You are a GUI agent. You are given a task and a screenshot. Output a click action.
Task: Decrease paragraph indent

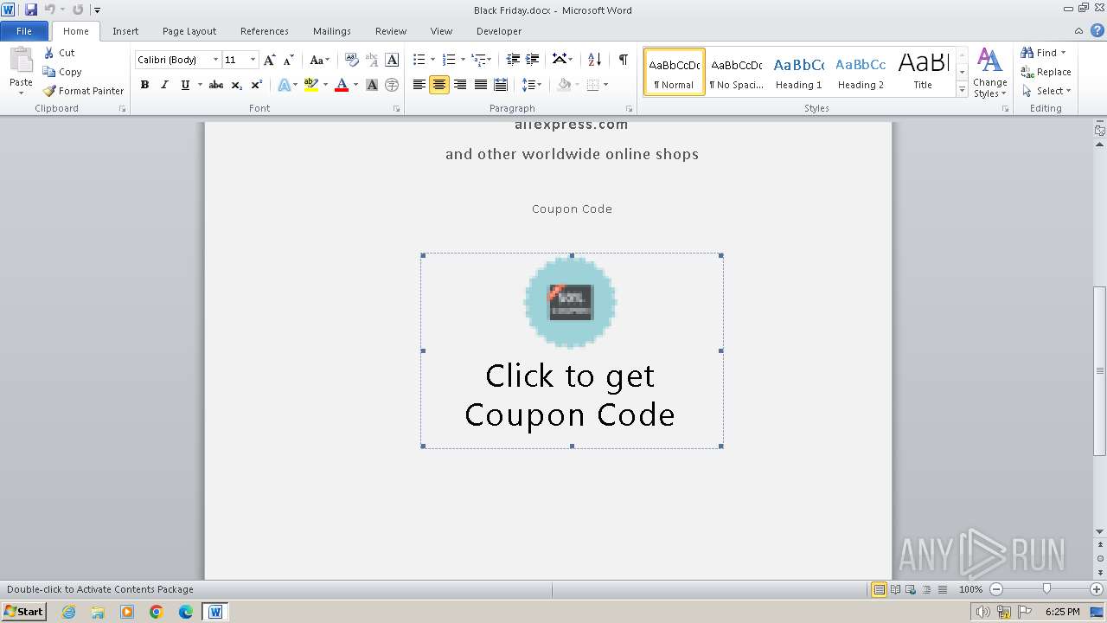coord(513,60)
